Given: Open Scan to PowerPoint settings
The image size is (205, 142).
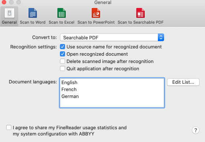Looking at the screenshot, I should [96, 16].
